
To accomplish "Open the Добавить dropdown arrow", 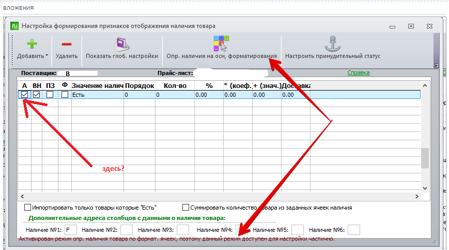I will pyautogui.click(x=47, y=55).
